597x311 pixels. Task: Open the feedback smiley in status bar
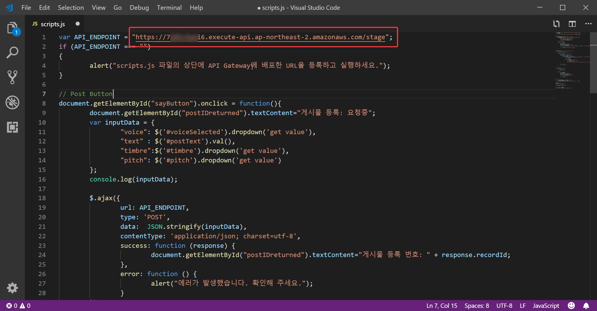tap(571, 306)
